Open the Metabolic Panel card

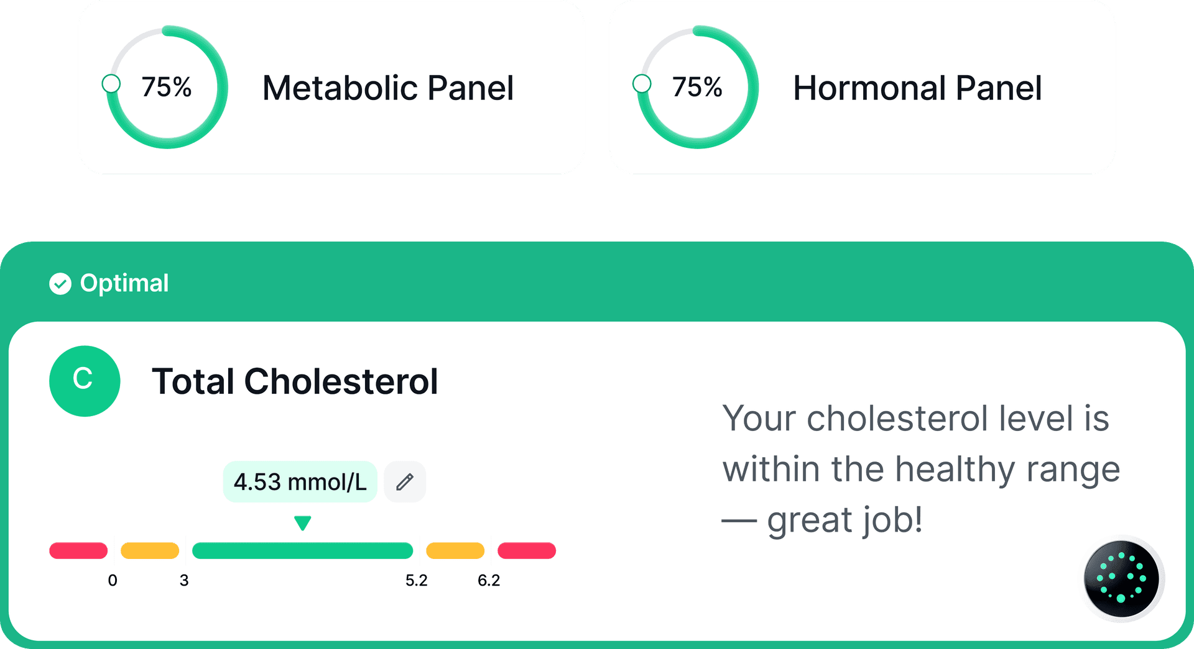point(330,87)
